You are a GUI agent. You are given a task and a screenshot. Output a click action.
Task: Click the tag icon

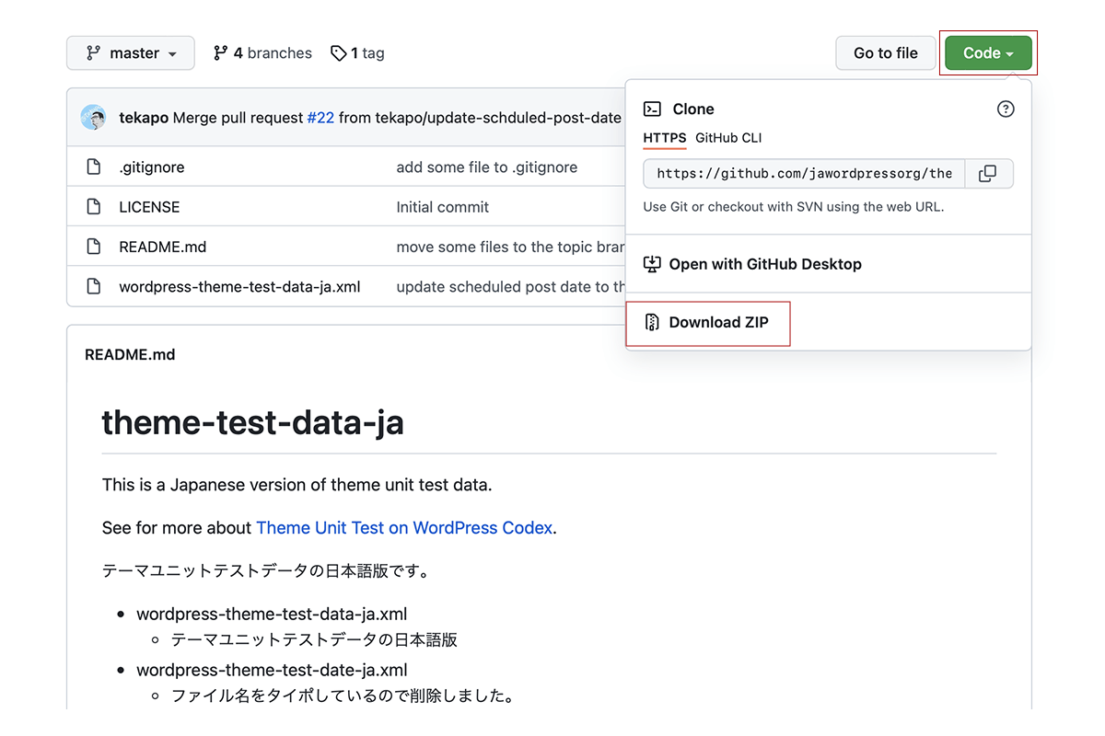point(339,53)
